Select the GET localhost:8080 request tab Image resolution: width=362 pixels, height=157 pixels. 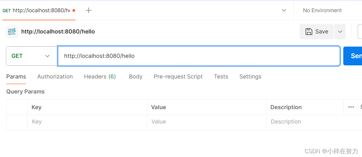[x=37, y=10]
